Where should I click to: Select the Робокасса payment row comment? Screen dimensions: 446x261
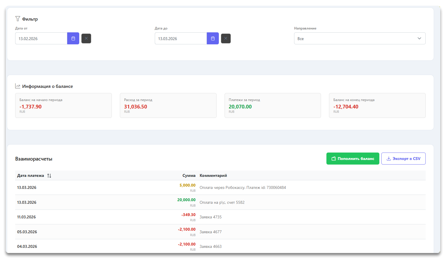coord(243,188)
